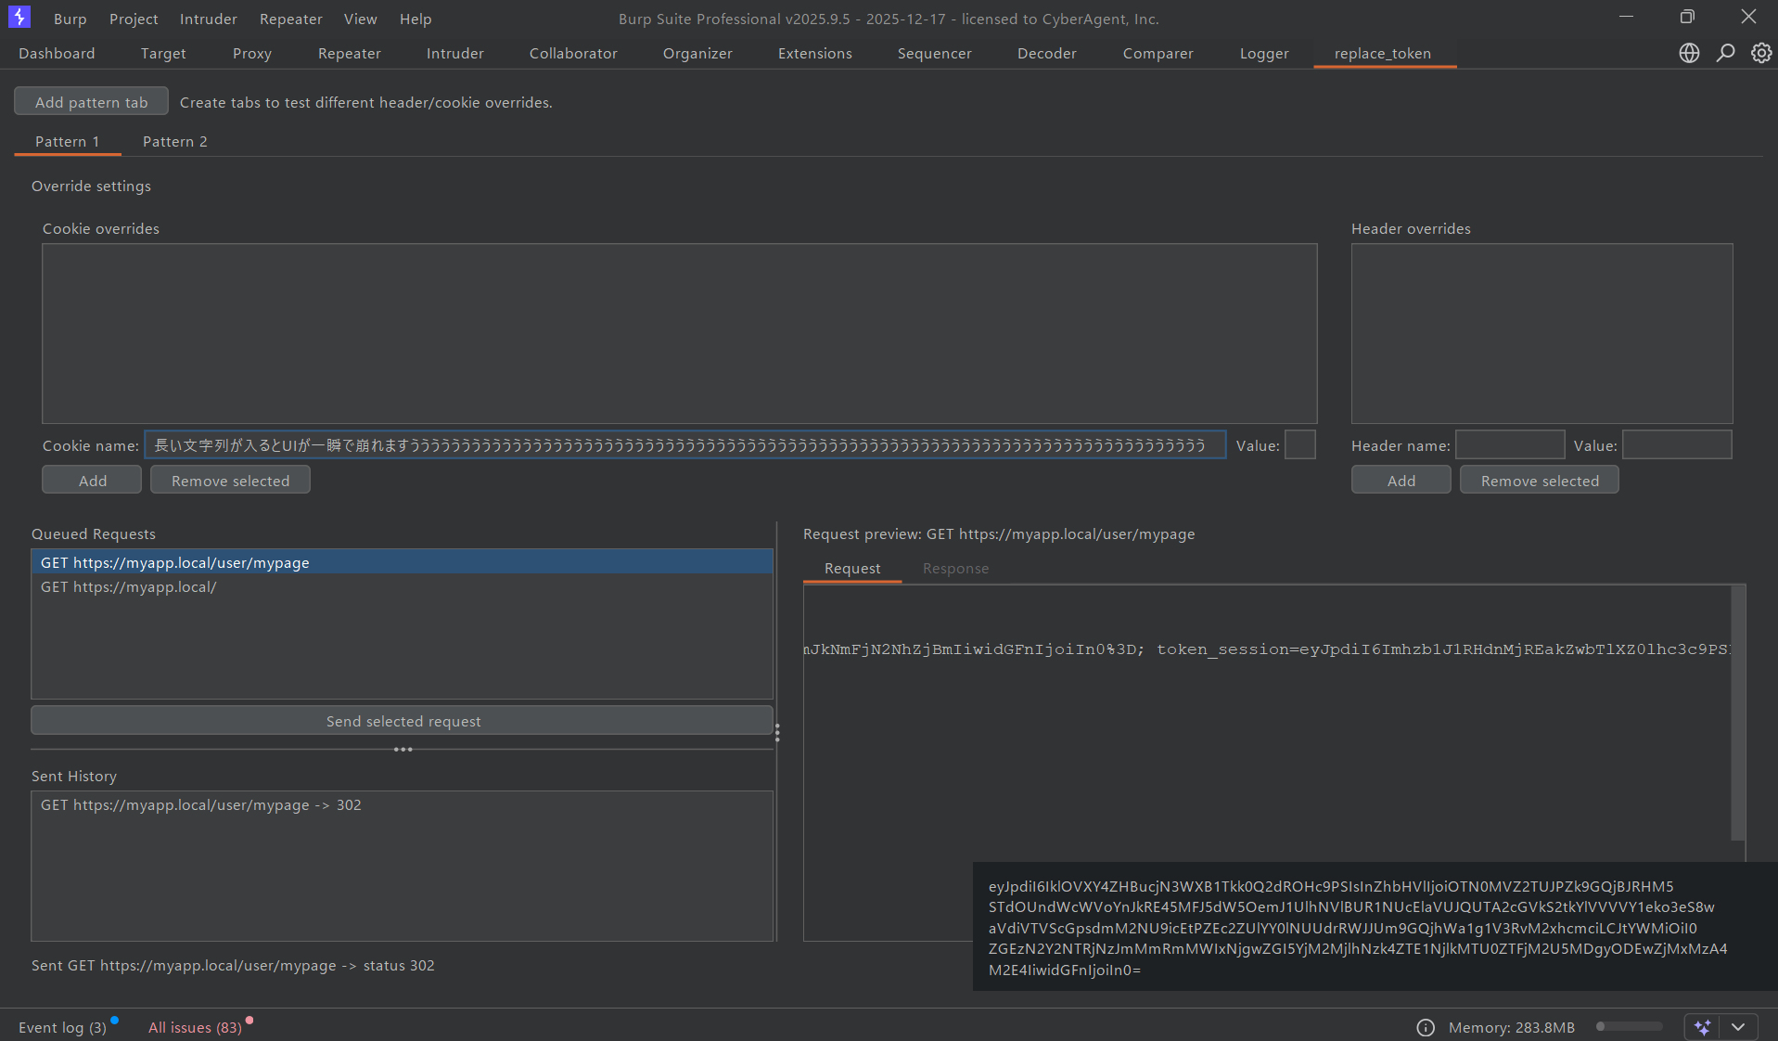Click the vertical dots panel splitter handle
The width and height of the screenshot is (1778, 1041).
777,733
